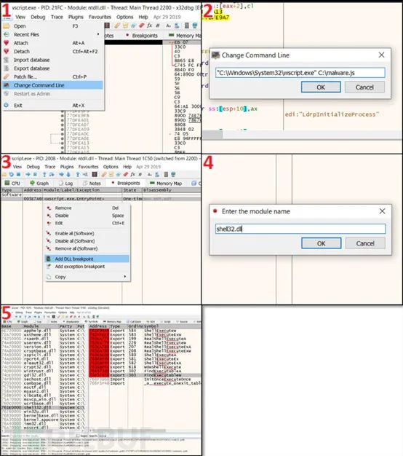Image resolution: width=403 pixels, height=456 pixels.
Task: Click OK in Change Command Line dialog
Action: 321,87
